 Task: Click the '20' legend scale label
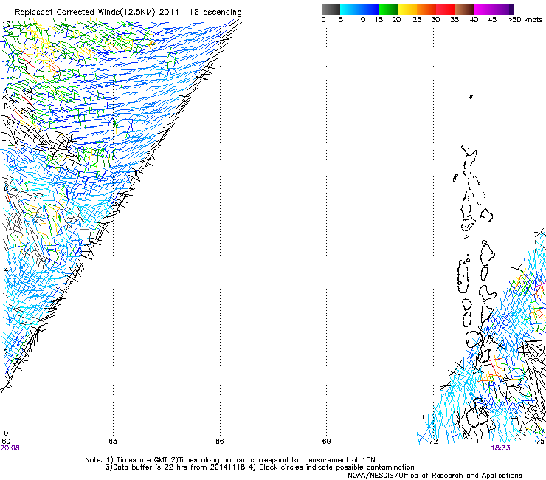click(396, 20)
